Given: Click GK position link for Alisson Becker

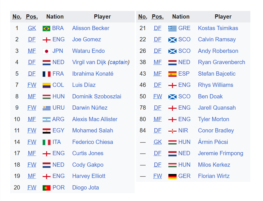Looking at the screenshot, I should [32, 28].
